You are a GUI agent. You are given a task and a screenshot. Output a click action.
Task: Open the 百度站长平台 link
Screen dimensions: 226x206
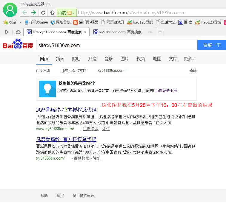pos(166,90)
